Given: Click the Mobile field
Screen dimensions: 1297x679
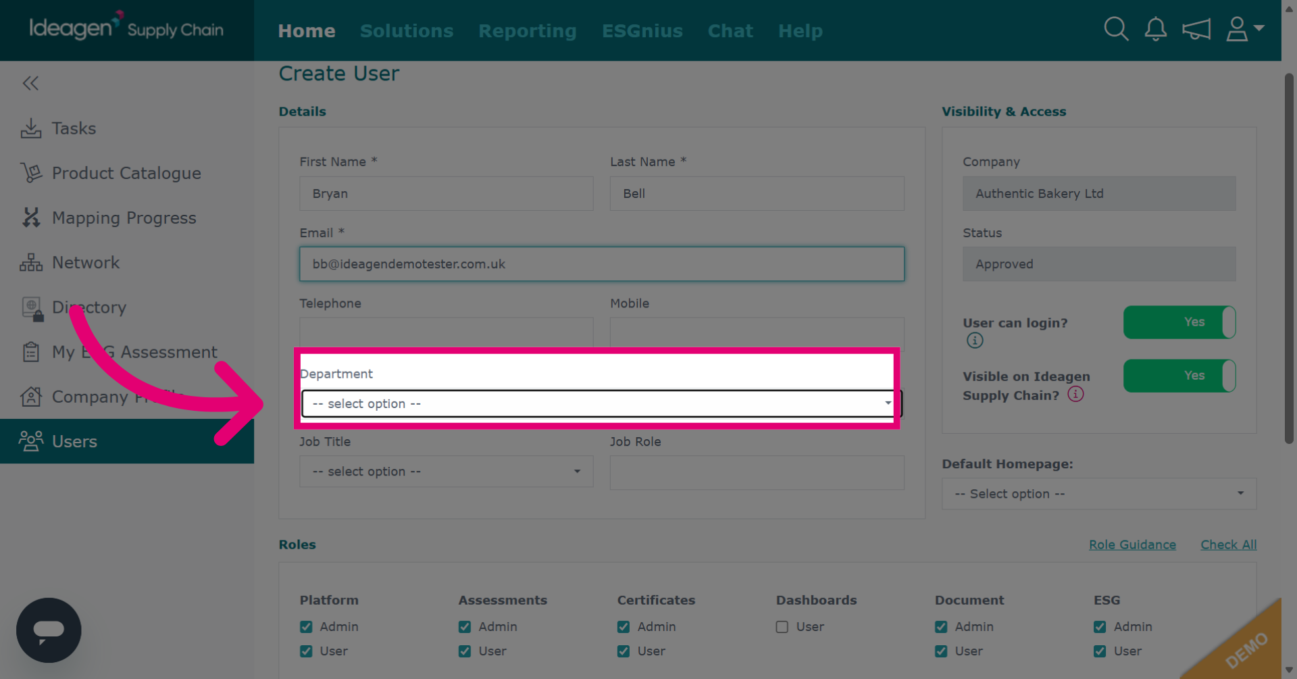Looking at the screenshot, I should click(x=757, y=332).
